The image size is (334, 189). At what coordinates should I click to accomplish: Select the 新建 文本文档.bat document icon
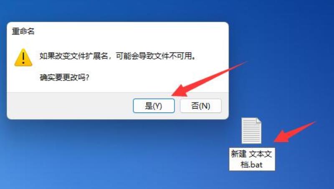[x=251, y=131]
